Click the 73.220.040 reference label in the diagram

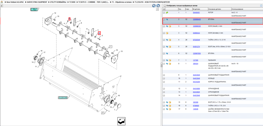63,97
